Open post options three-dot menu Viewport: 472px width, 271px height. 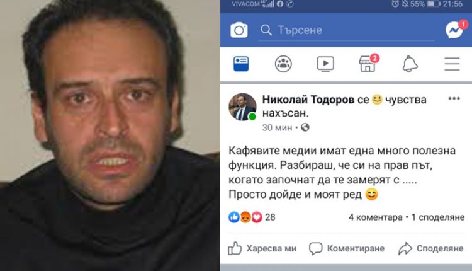tap(454, 98)
